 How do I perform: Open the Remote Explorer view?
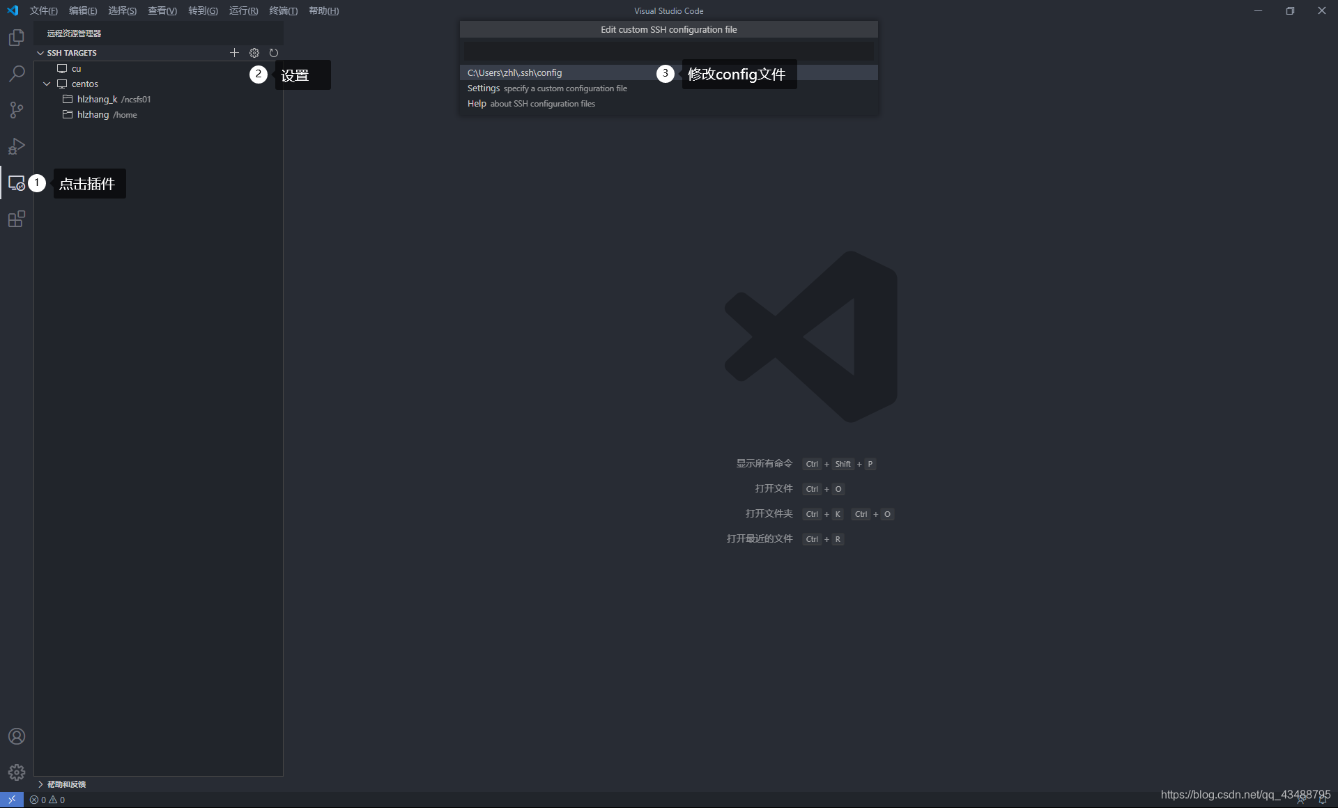[x=17, y=183]
